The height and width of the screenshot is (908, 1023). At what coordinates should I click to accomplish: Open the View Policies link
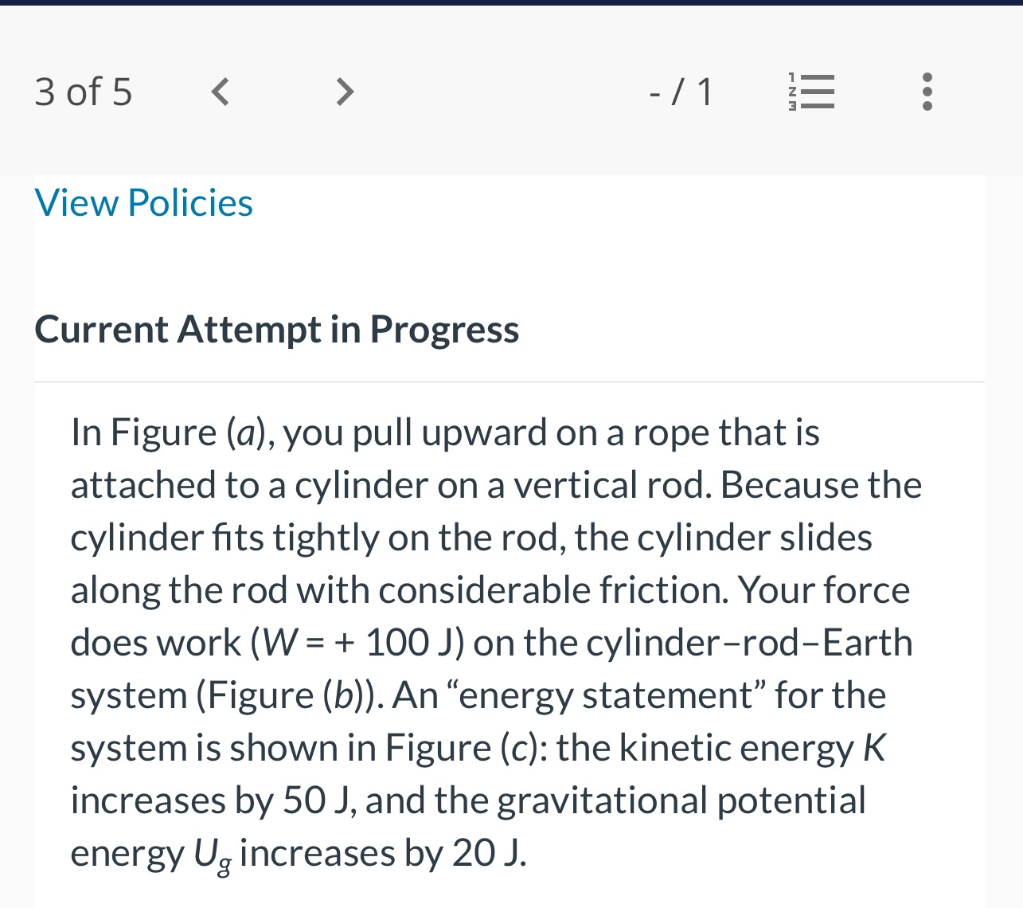coord(143,202)
